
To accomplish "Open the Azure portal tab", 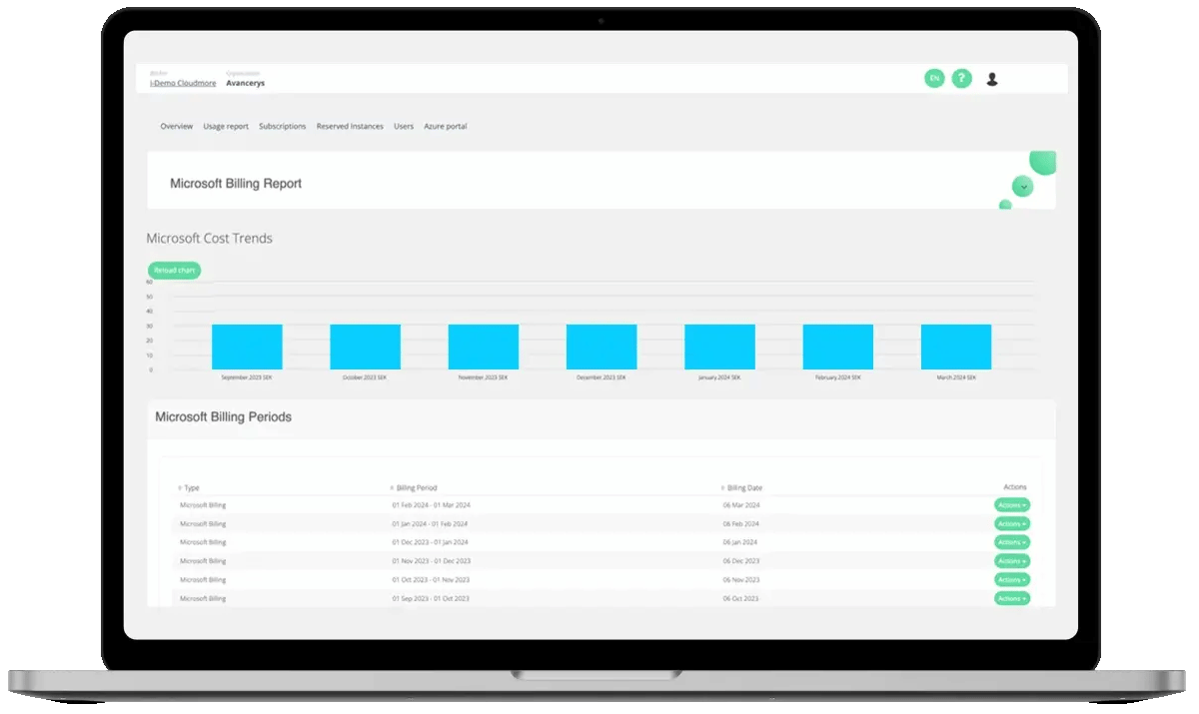I will 445,127.
